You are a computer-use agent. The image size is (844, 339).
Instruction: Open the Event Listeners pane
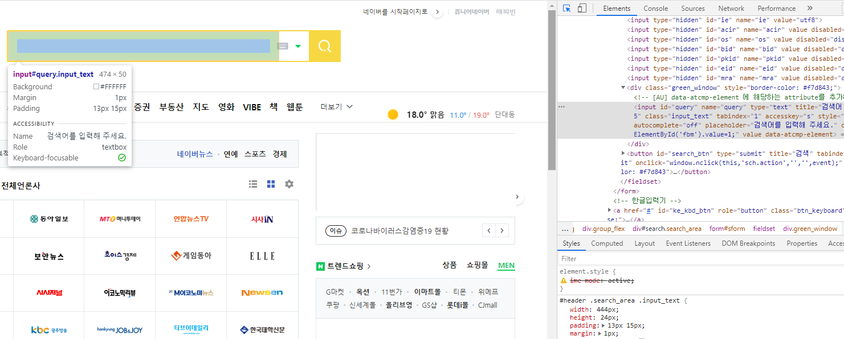[688, 243]
